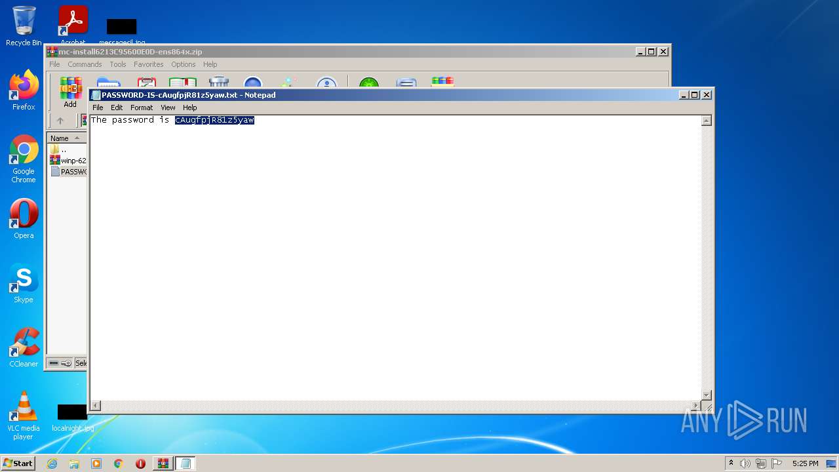Show hidden tray icons arrow

731,463
